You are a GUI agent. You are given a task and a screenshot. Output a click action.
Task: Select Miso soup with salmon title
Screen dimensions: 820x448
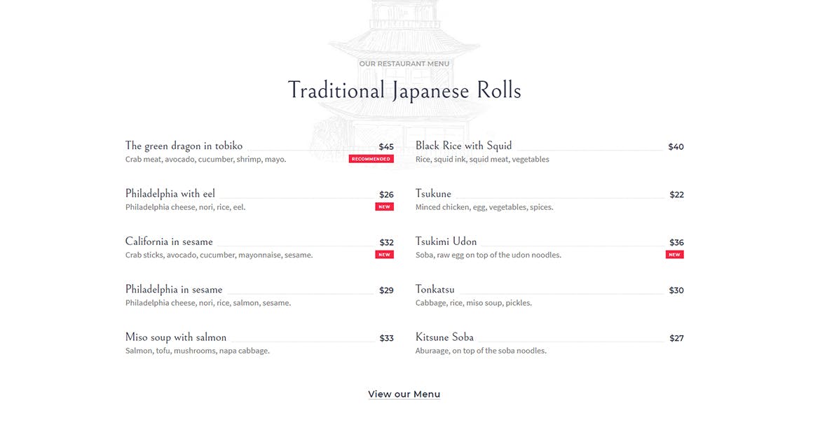[176, 338]
